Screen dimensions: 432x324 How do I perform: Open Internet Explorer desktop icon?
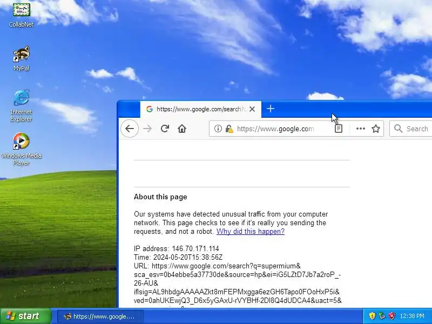[x=21, y=105]
